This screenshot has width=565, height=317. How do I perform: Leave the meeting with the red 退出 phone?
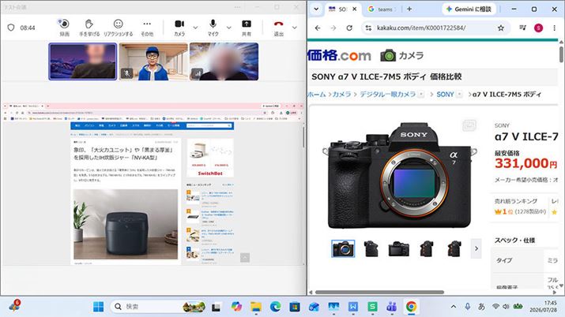tap(278, 24)
